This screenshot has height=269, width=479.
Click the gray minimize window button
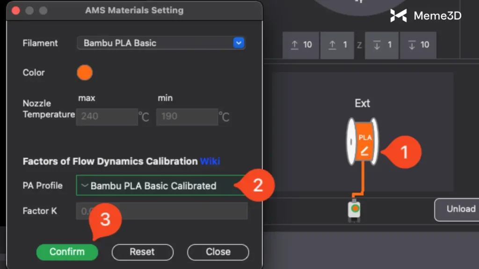[29, 10]
